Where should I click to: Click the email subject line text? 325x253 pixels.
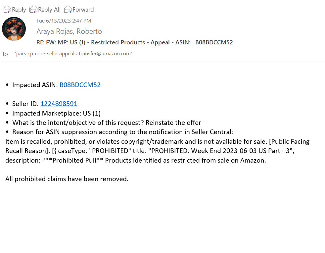pos(134,42)
